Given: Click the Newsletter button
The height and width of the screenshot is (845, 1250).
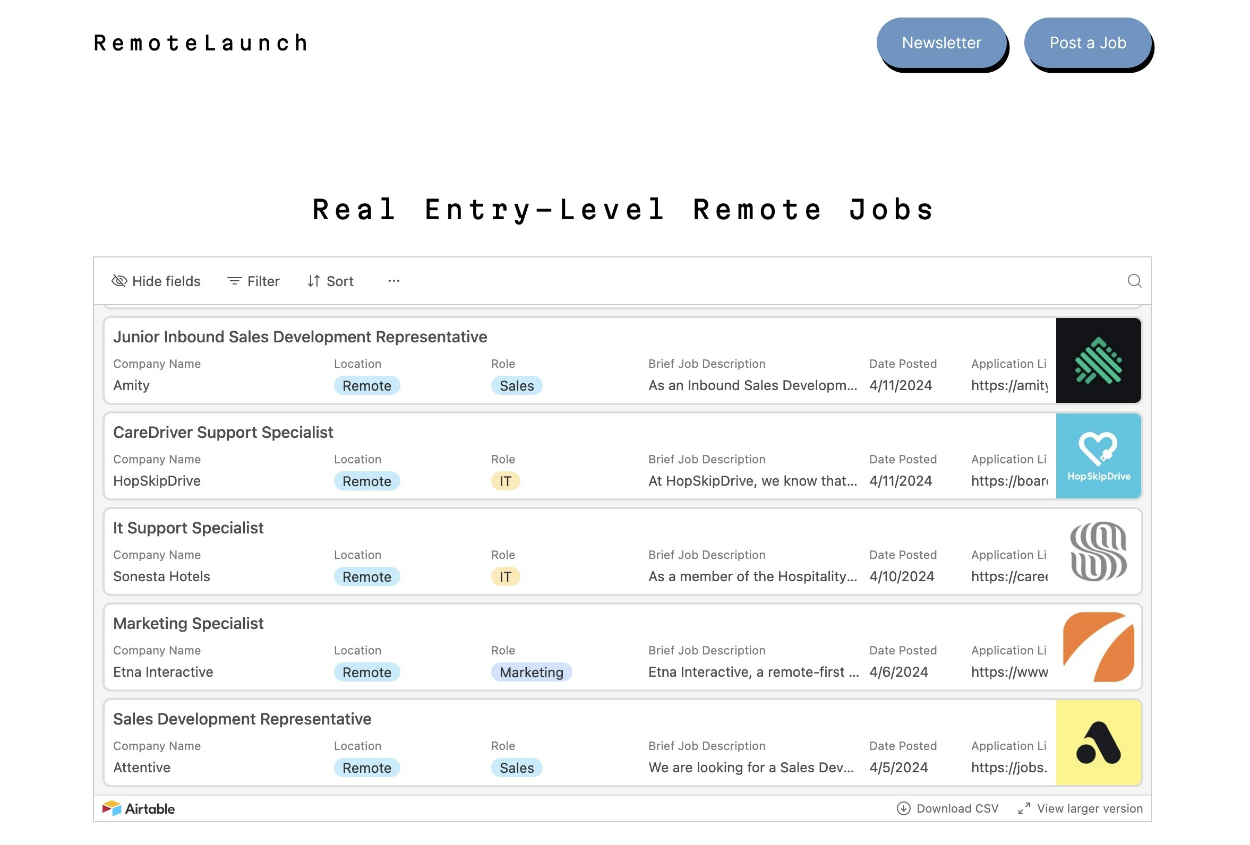Looking at the screenshot, I should point(941,42).
